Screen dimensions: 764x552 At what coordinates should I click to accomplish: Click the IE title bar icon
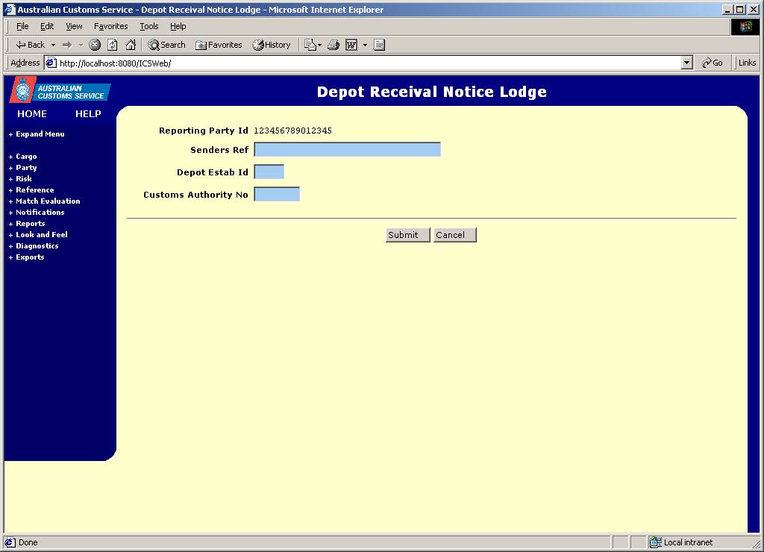pyautogui.click(x=10, y=9)
